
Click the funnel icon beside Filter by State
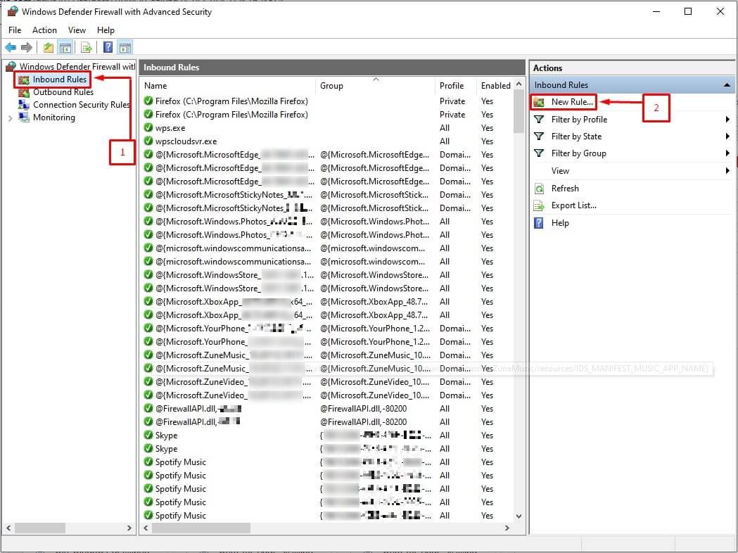pyautogui.click(x=539, y=136)
